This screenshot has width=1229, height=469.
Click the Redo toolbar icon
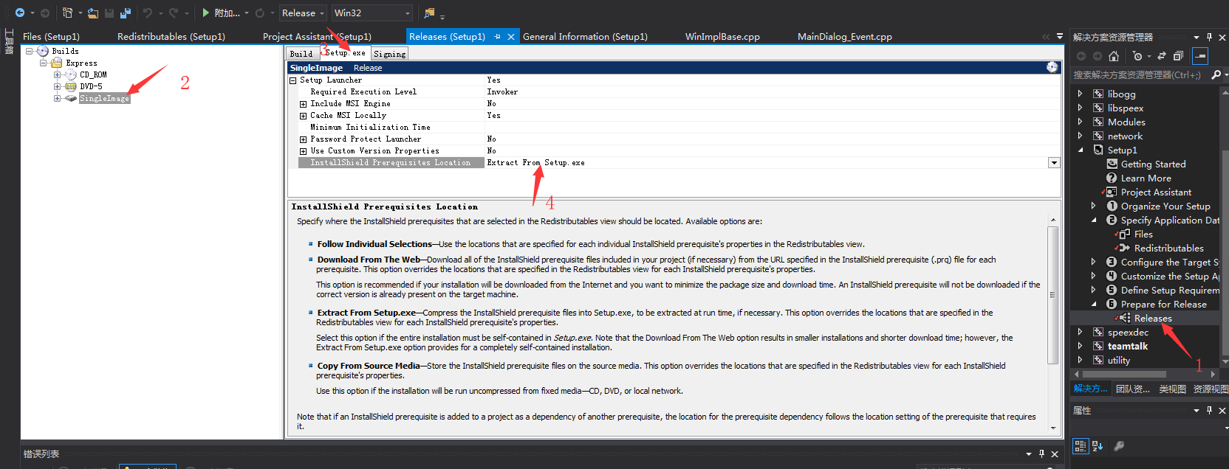pos(173,13)
